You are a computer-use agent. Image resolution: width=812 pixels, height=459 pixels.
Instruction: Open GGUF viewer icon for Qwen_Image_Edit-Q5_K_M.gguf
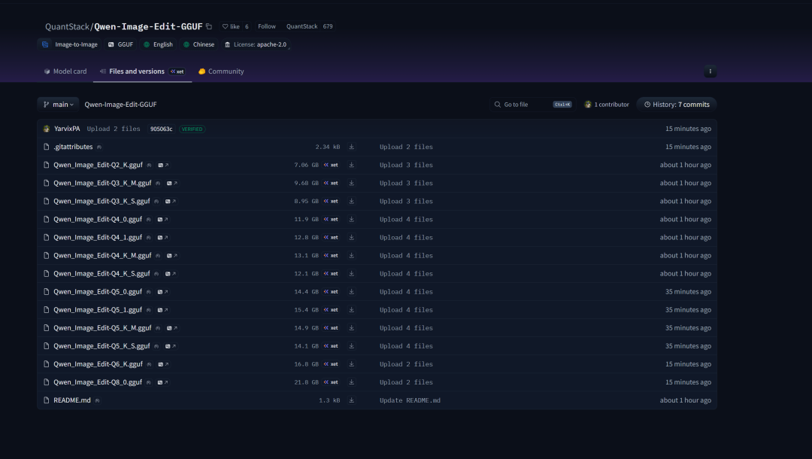(172, 329)
